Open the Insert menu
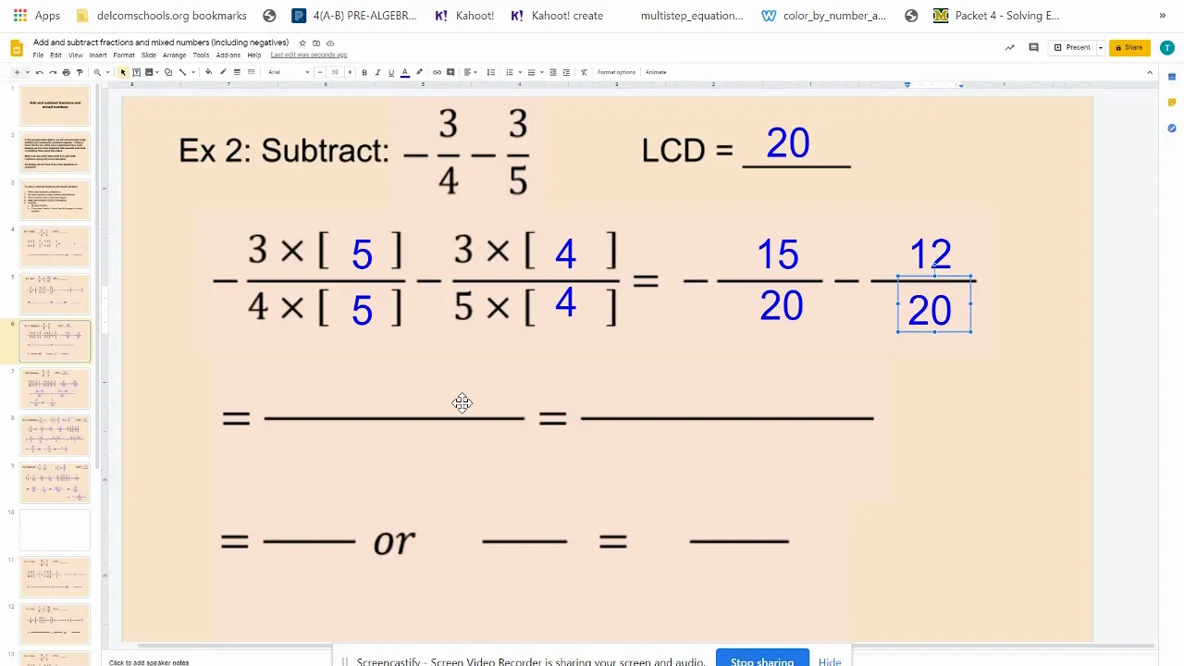The width and height of the screenshot is (1184, 666). (x=98, y=55)
